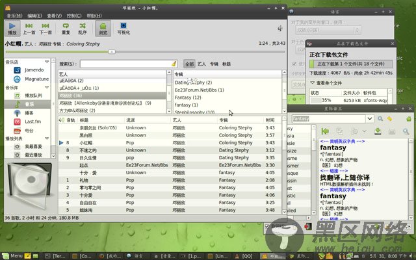
Task: Click up arrow of artist list scrollbar
Action: pos(169,72)
